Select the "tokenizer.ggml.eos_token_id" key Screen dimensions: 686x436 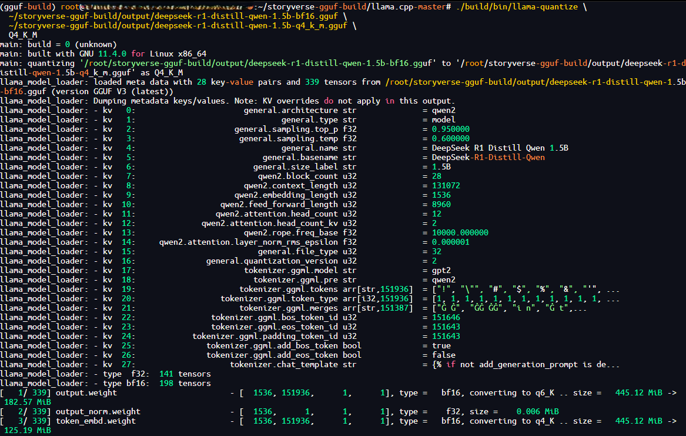click(275, 327)
